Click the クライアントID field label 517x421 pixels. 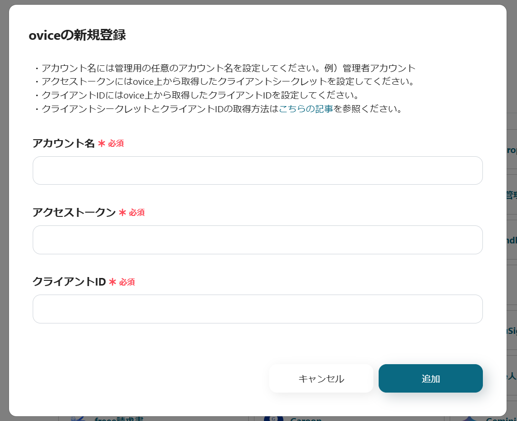69,282
